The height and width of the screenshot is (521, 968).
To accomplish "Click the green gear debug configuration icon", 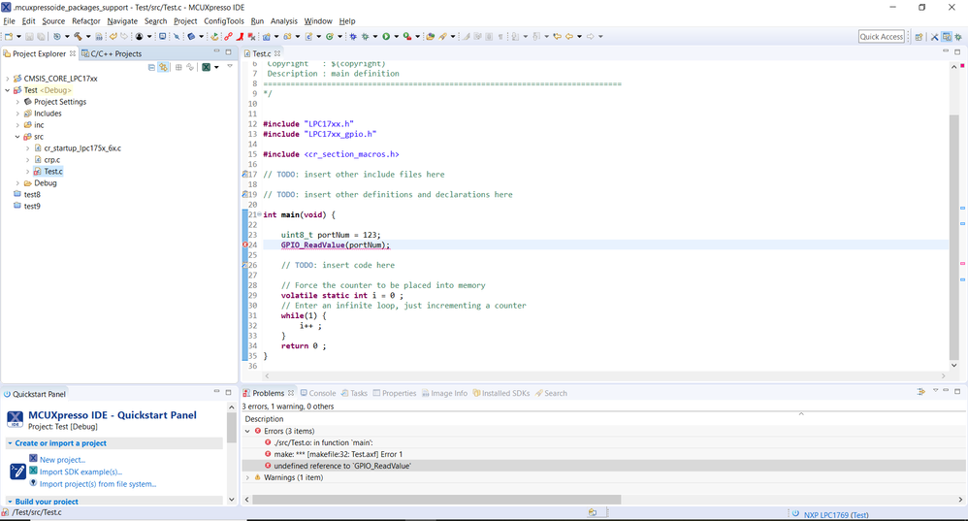I will click(365, 37).
